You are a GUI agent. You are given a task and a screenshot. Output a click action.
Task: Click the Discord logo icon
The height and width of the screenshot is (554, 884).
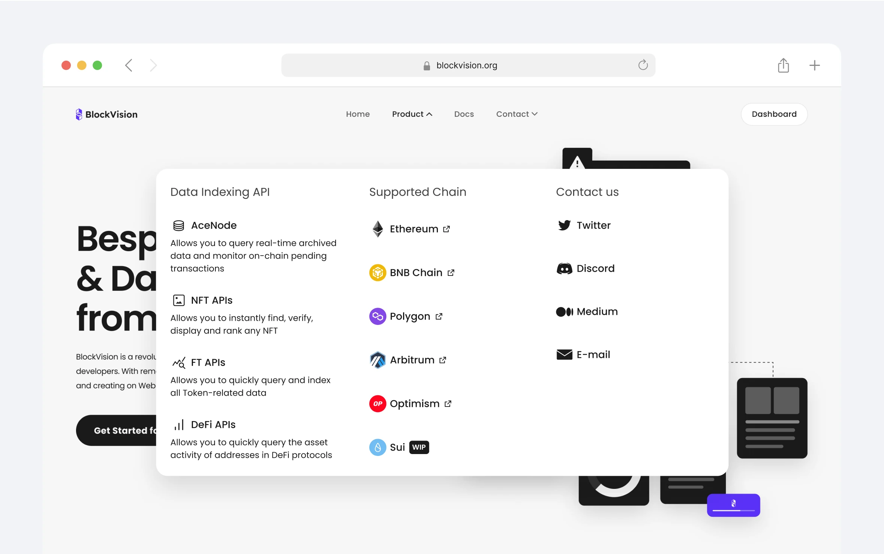[x=564, y=269]
